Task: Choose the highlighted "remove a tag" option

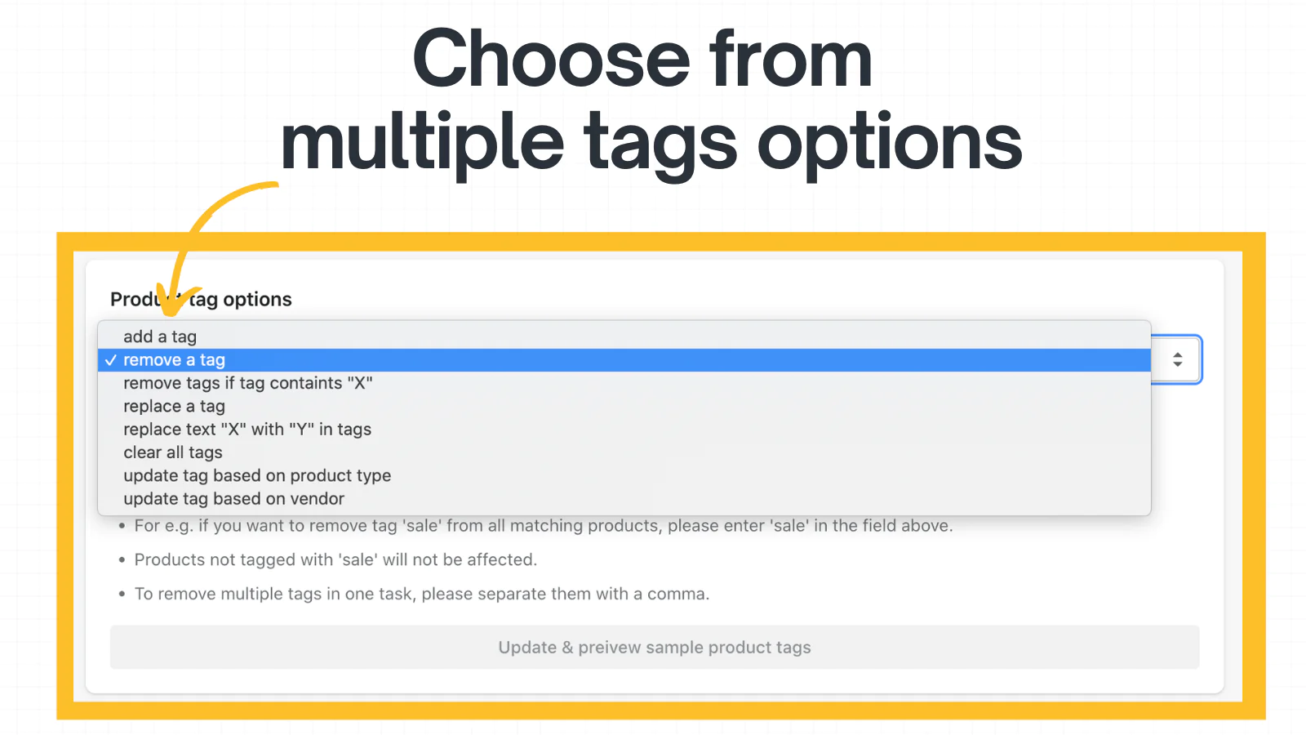Action: tap(174, 360)
